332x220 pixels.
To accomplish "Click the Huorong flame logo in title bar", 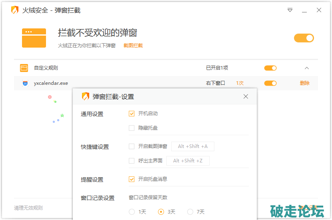I will point(15,10).
